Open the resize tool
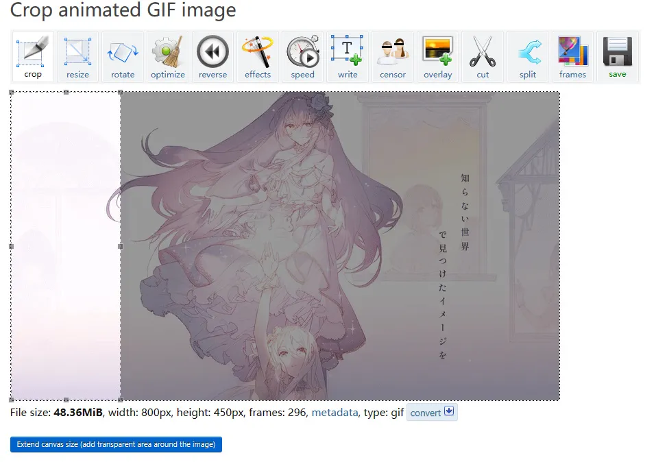Viewport: 656px width, 462px height. [x=78, y=56]
